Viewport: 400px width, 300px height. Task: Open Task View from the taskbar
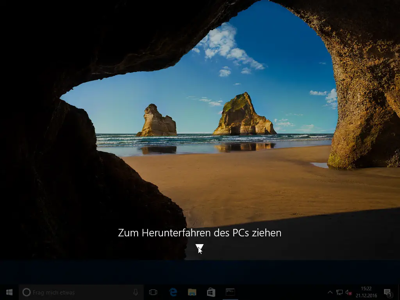pos(153,292)
